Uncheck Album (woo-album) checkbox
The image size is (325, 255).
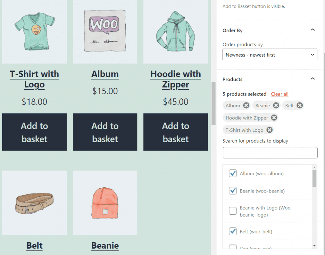tap(233, 173)
